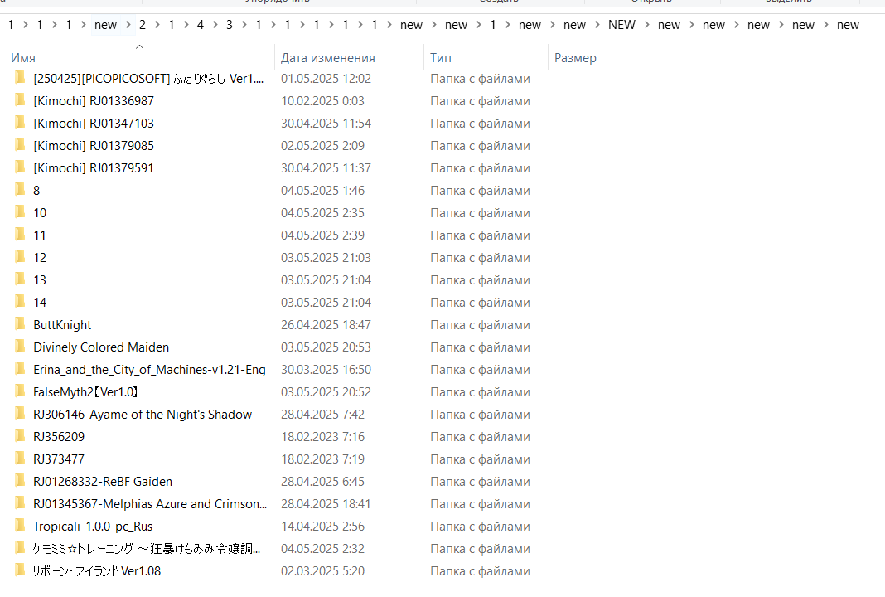Select the date 04.05.2025 2:39

click(x=323, y=235)
